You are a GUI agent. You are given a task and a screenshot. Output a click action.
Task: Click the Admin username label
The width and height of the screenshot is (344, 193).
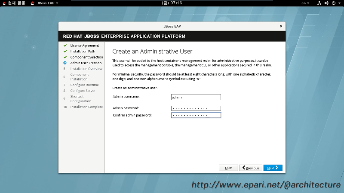click(x=126, y=96)
